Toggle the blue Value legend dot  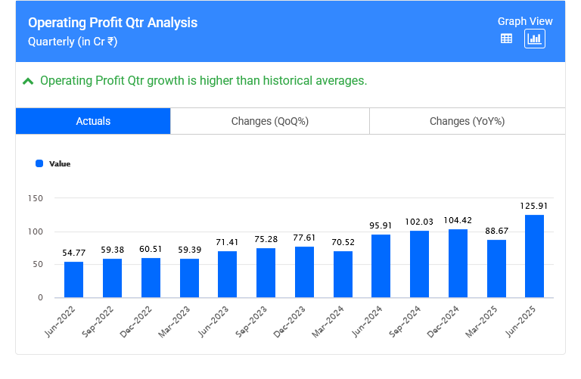(39, 163)
